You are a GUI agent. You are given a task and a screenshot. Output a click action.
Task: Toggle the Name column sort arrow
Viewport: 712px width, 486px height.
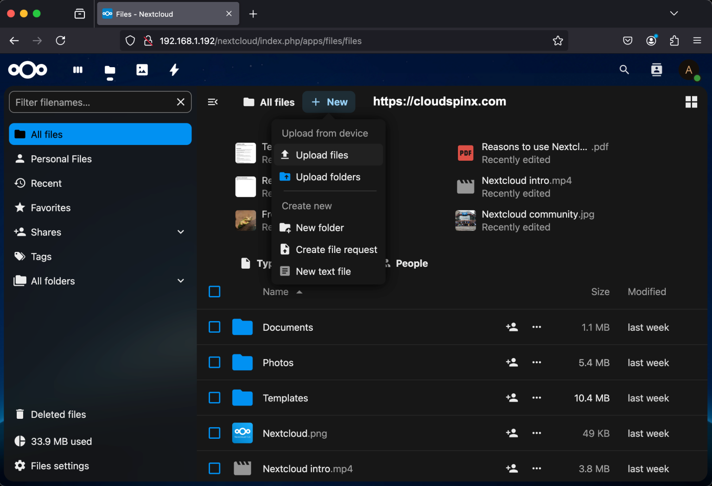point(299,292)
